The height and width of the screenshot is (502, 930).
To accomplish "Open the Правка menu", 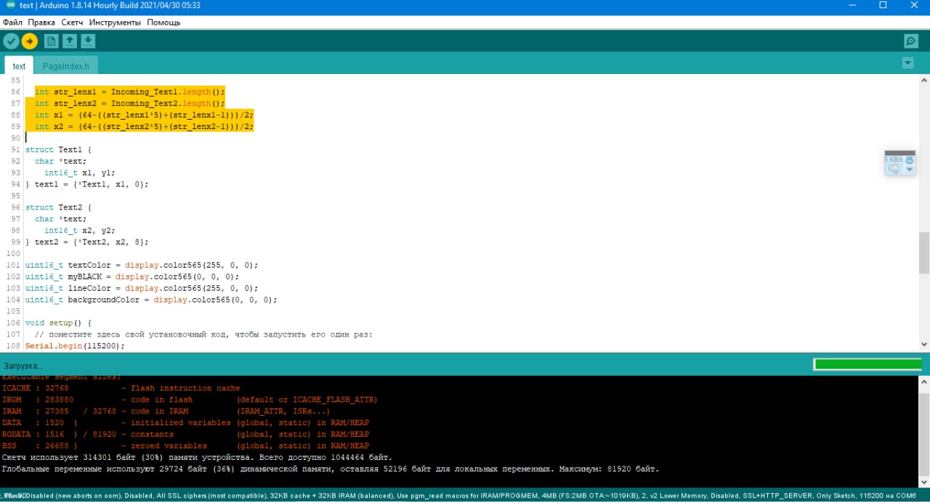I will coord(41,22).
